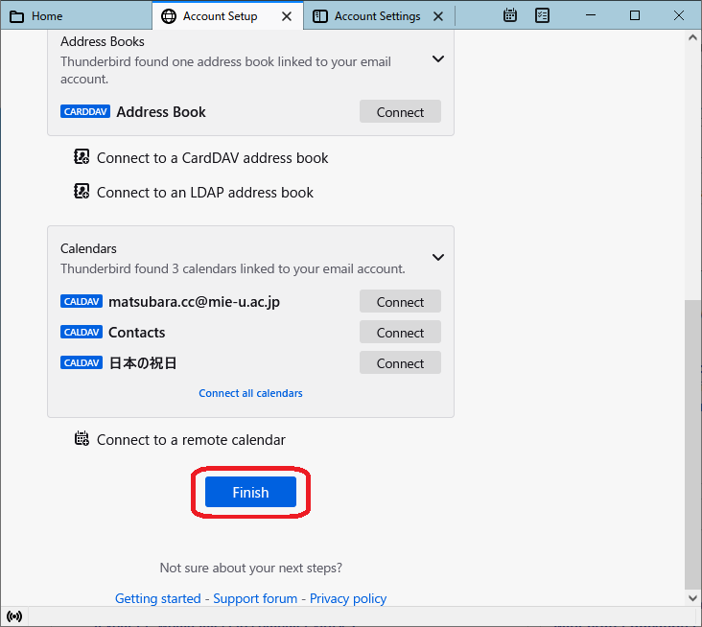Switch to the Home tab
The image size is (702, 627).
[x=76, y=16]
